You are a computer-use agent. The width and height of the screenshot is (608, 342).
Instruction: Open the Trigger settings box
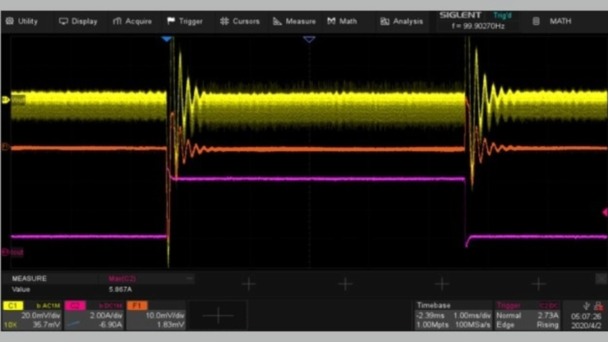(528, 315)
